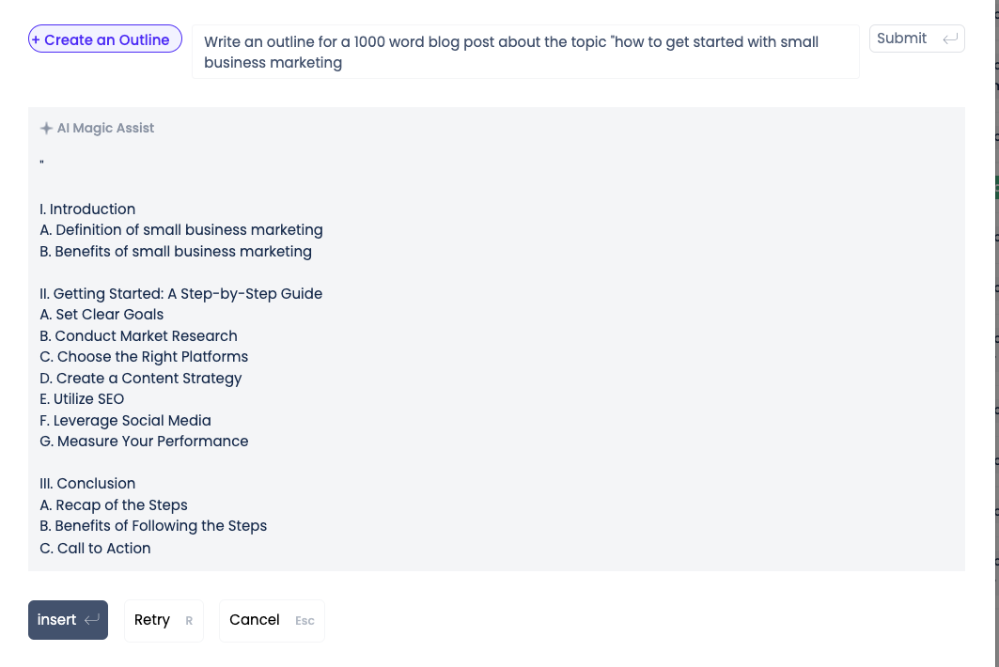The width and height of the screenshot is (999, 667).
Task: Select the "I. Introduction" outline heading
Action: (87, 209)
